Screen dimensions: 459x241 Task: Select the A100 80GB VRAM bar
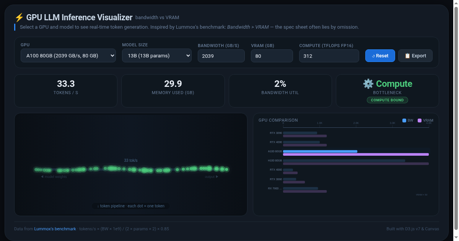[356, 155]
